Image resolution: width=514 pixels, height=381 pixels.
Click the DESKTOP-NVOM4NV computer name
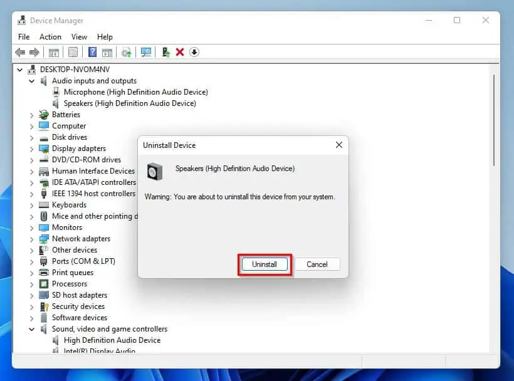click(75, 70)
